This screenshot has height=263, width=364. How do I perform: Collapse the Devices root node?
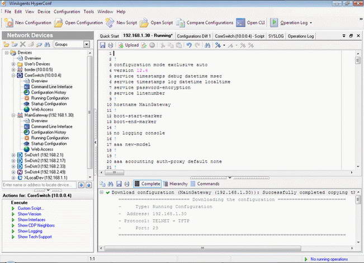point(7,53)
